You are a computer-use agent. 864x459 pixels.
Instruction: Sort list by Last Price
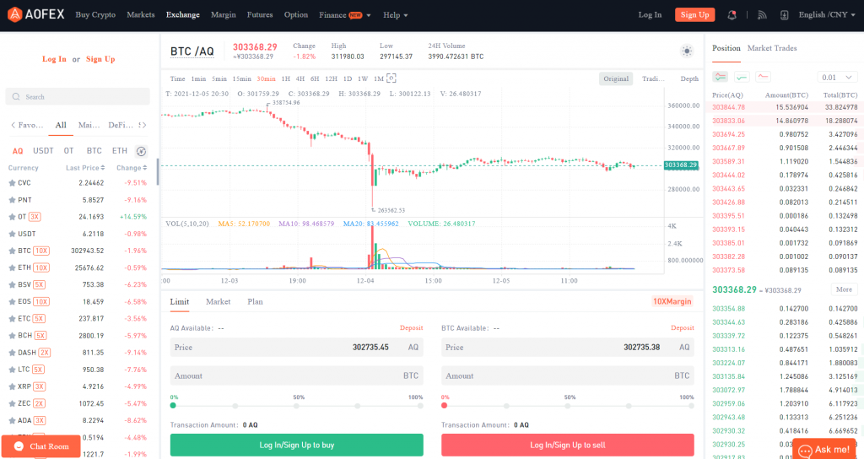click(85, 168)
